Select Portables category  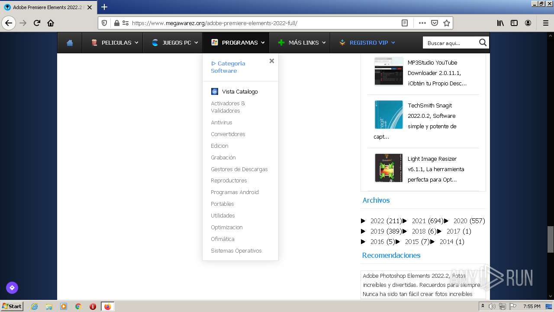click(x=222, y=204)
